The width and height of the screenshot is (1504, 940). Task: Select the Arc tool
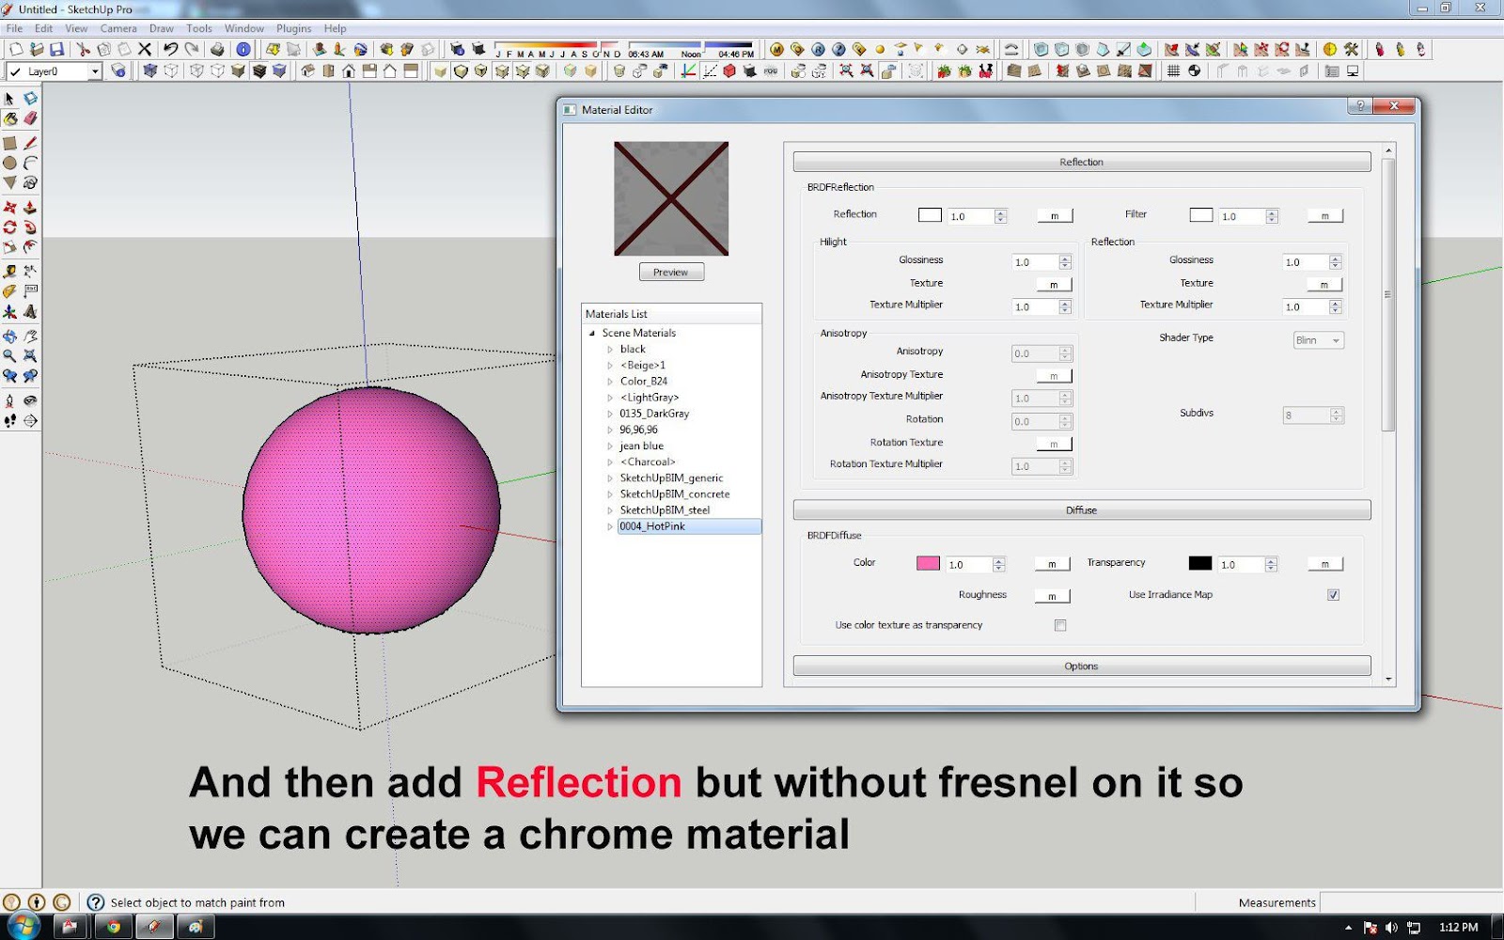pos(30,163)
